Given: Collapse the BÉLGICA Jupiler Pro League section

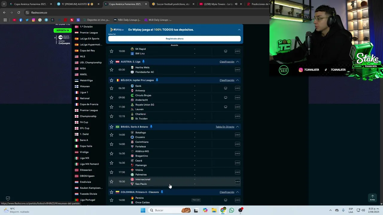Looking at the screenshot, I should click(237, 80).
